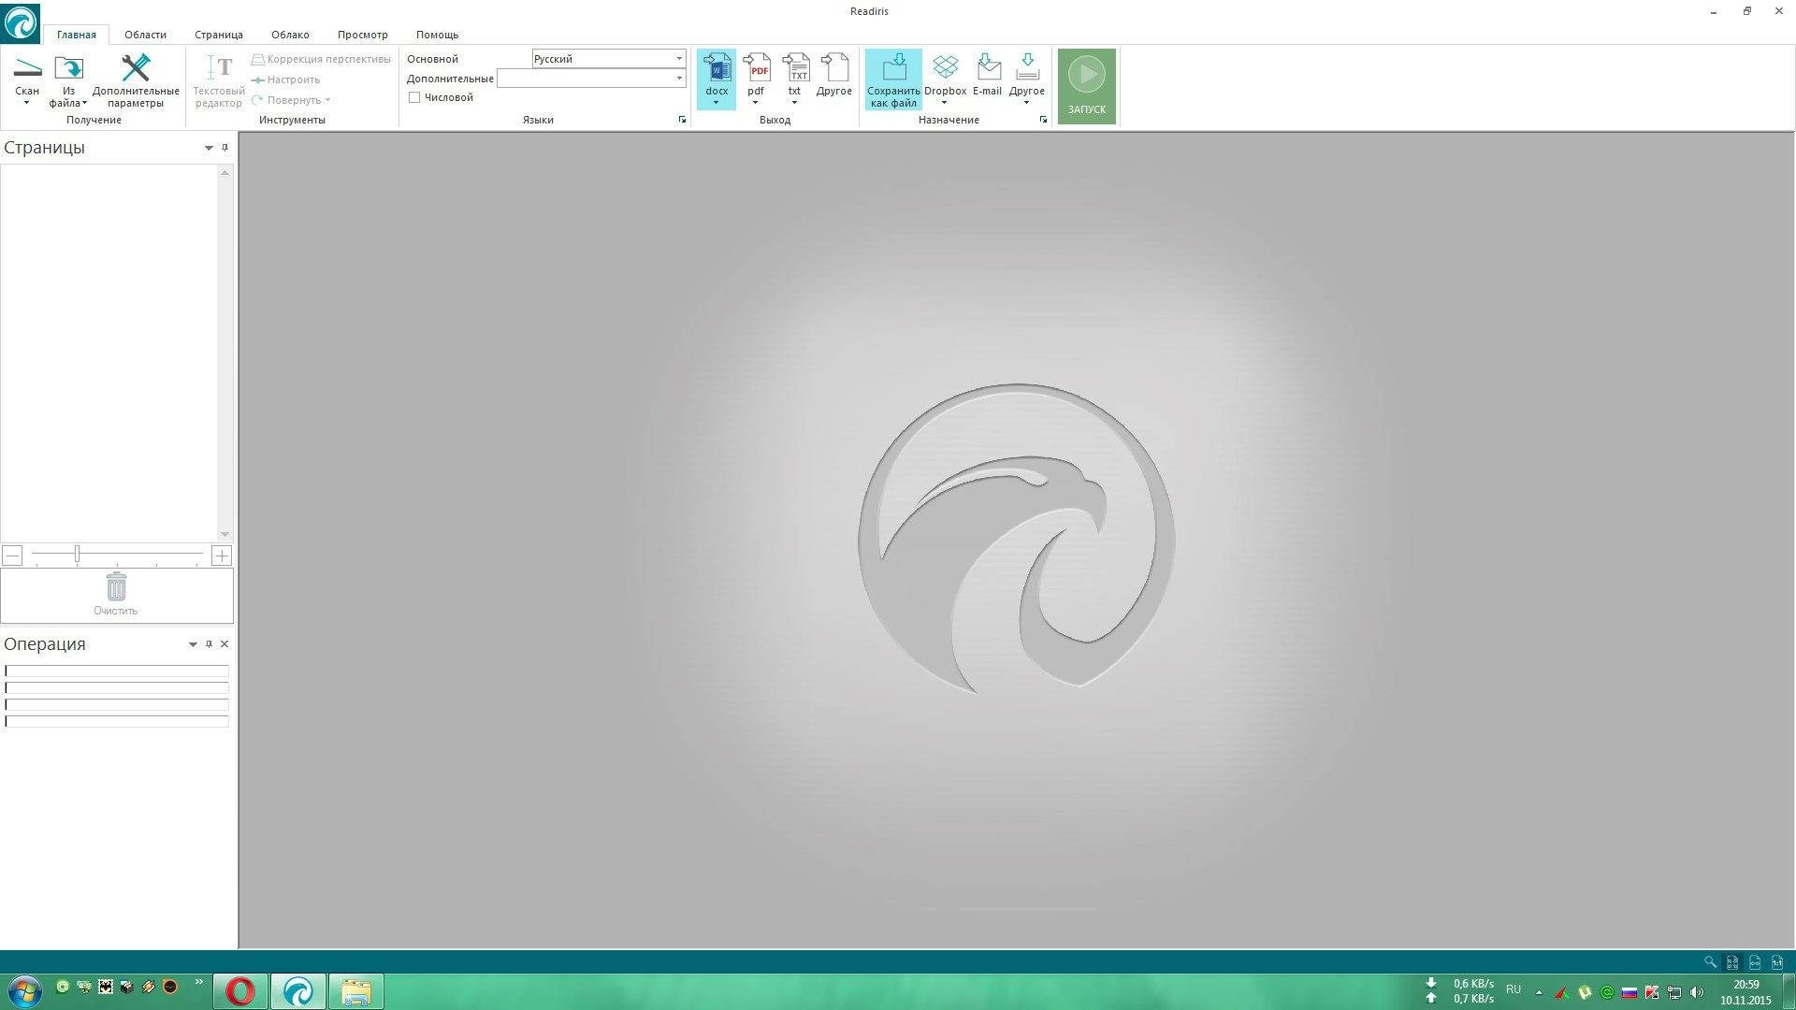Pin the Страницы panel

224,148
